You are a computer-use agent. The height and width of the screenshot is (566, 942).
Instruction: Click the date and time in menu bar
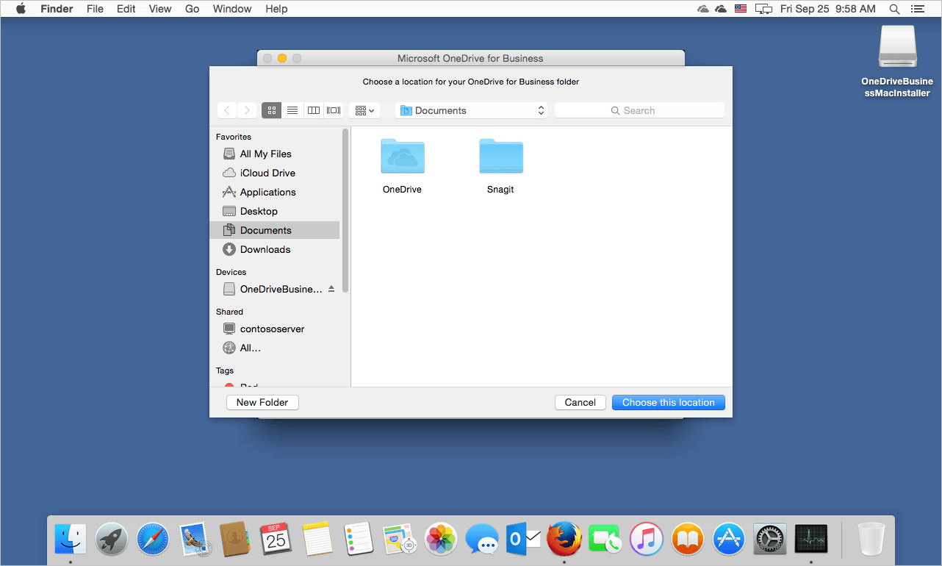point(828,9)
